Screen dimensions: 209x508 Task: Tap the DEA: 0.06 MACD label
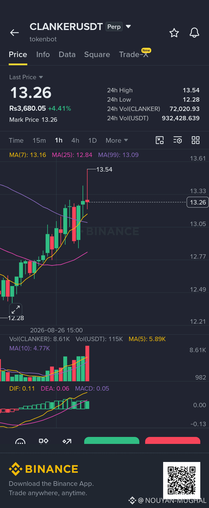pos(55,389)
